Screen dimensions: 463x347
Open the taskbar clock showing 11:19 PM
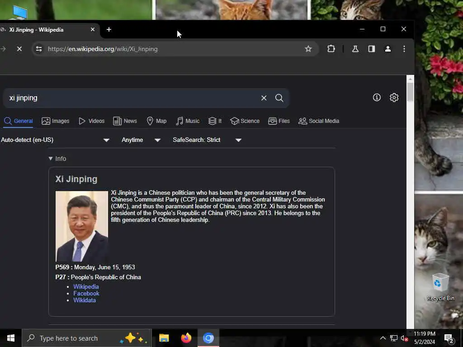tap(424, 338)
